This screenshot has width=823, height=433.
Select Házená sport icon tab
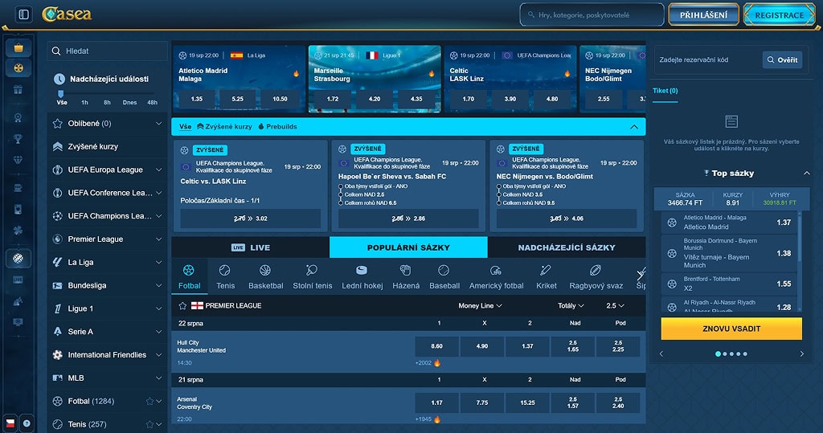tap(406, 276)
